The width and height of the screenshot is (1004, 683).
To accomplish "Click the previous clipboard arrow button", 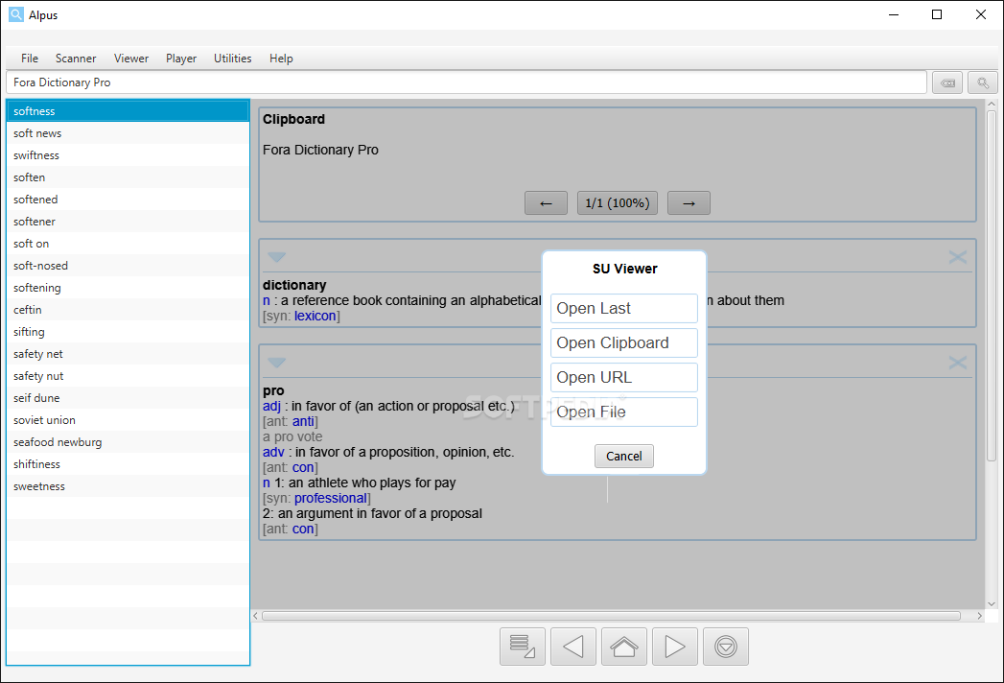I will click(546, 203).
